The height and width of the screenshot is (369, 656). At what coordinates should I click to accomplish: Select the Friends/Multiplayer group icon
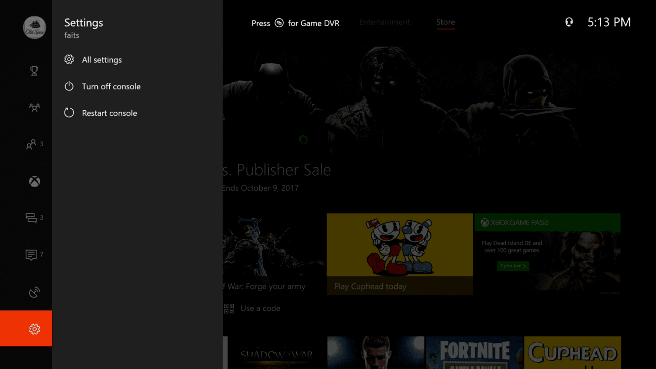pyautogui.click(x=34, y=107)
